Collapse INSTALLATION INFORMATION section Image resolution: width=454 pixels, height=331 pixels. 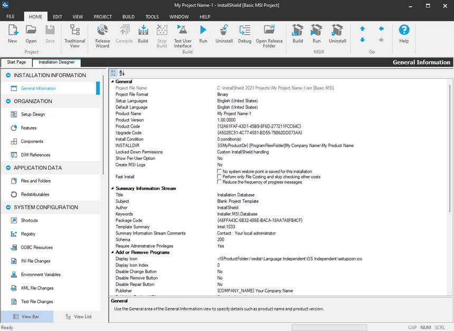point(8,75)
